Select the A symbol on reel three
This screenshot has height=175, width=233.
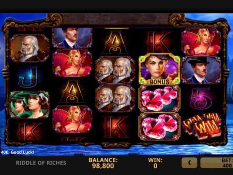coord(116,42)
